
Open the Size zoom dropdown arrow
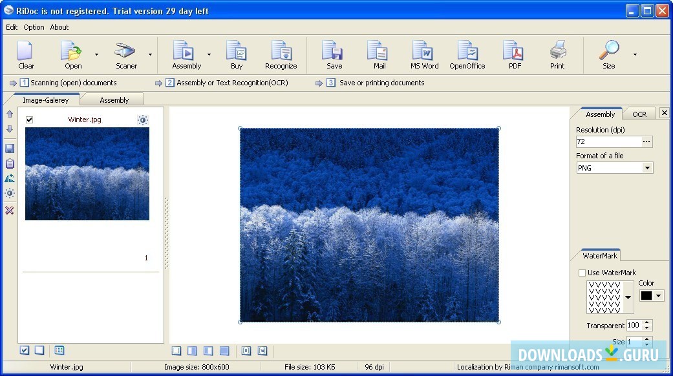pos(635,54)
